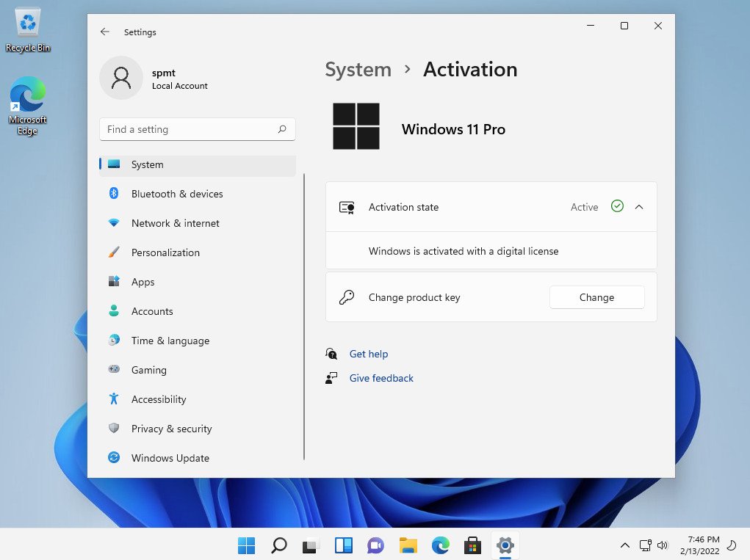
Task: Select the Microsoft Edge desktop shortcut
Action: tap(28, 106)
